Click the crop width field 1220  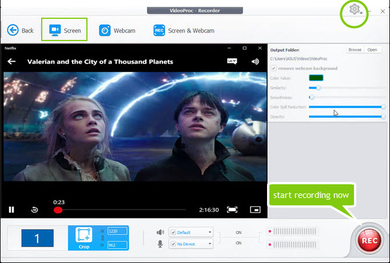pyautogui.click(x=117, y=231)
